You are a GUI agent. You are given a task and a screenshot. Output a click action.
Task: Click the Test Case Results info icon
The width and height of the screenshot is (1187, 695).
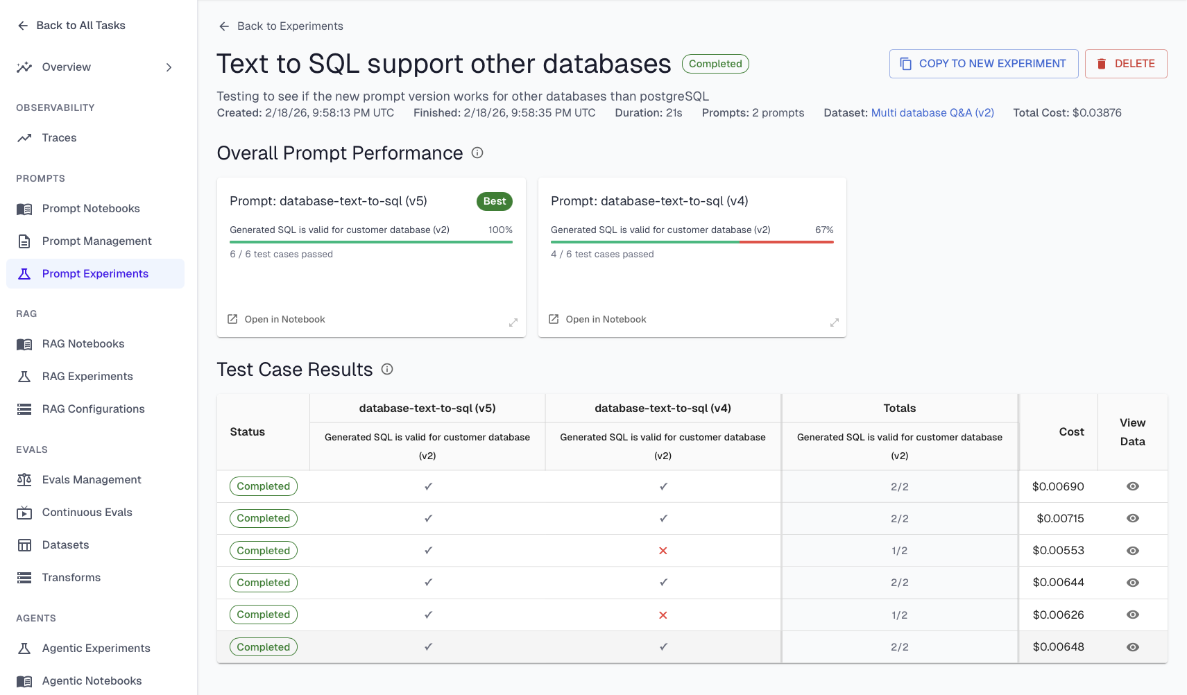coord(387,369)
